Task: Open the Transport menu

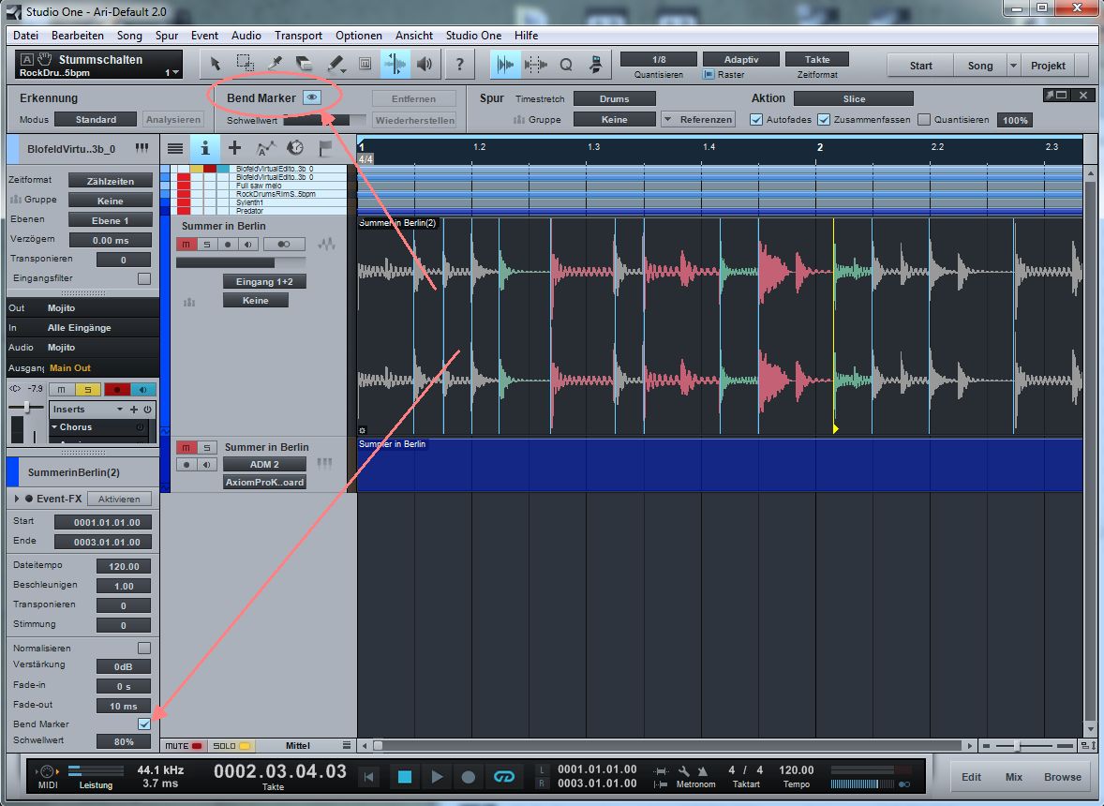Action: tap(299, 36)
